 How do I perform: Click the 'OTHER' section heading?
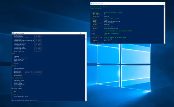[13, 54]
